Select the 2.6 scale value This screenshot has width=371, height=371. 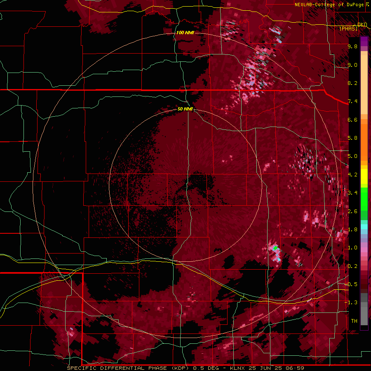352,211
